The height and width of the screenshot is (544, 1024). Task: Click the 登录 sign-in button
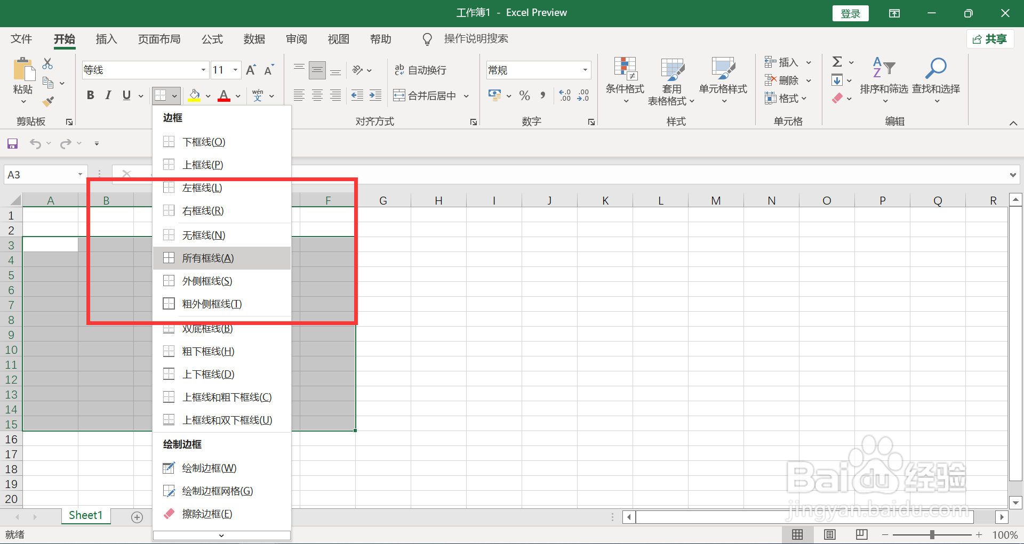[850, 13]
